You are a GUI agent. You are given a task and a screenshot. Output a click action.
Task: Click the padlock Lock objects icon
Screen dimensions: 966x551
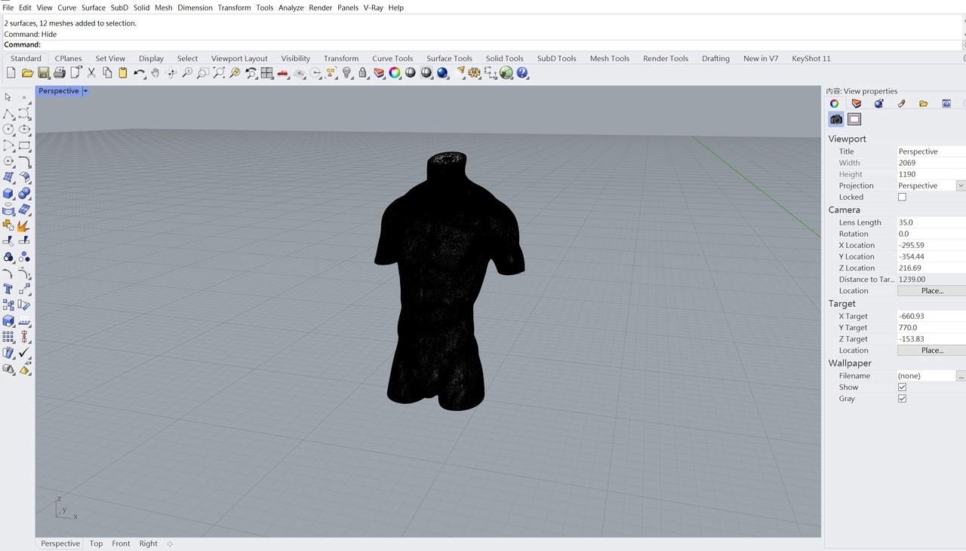click(363, 73)
